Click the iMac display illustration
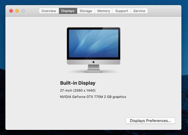The image size is (188, 135). (93, 50)
